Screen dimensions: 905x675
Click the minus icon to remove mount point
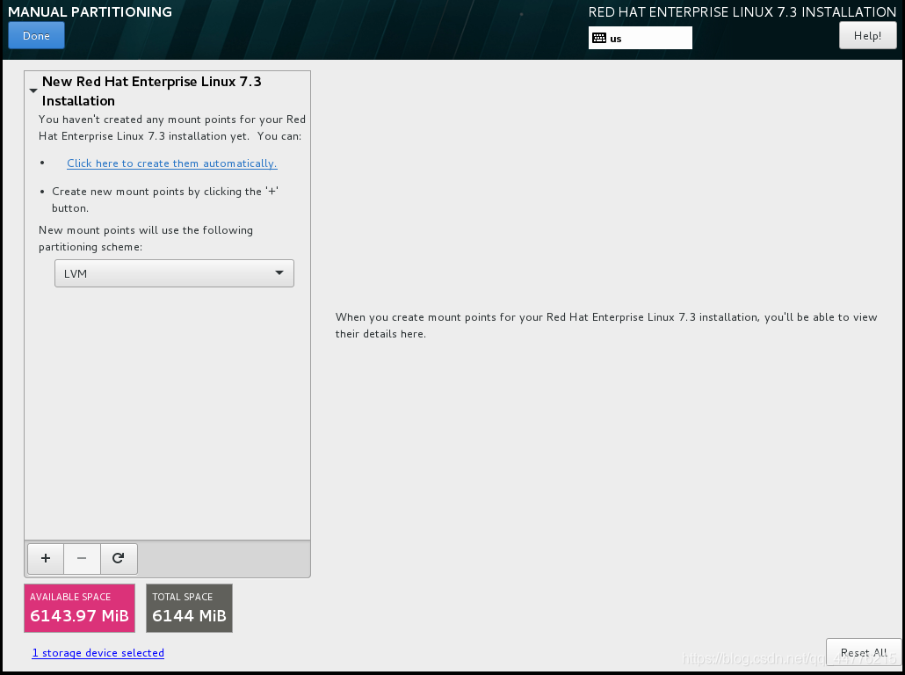[x=82, y=558]
